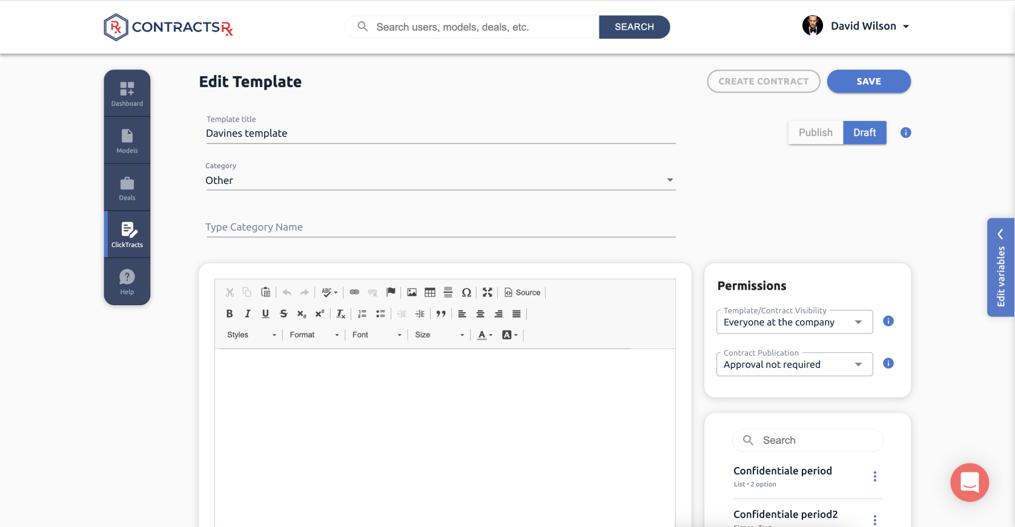The height and width of the screenshot is (527, 1015).
Task: Edit the Template title field
Action: [x=440, y=133]
